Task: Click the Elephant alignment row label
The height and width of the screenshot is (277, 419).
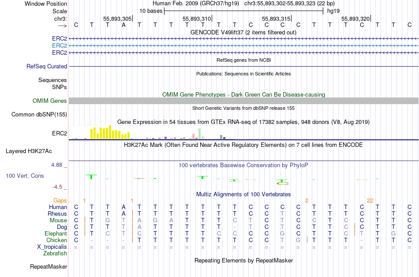Action: tap(56, 233)
